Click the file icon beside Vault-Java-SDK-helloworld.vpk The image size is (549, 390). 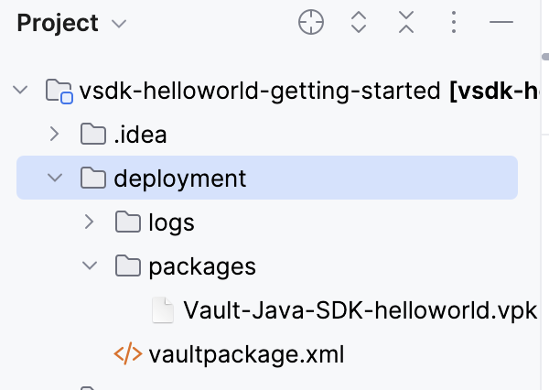click(162, 310)
